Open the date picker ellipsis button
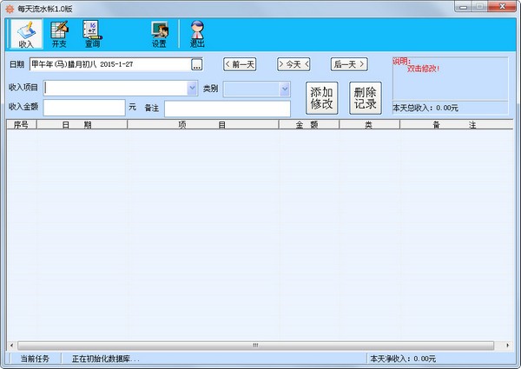The height and width of the screenshot is (369, 521). click(x=197, y=64)
